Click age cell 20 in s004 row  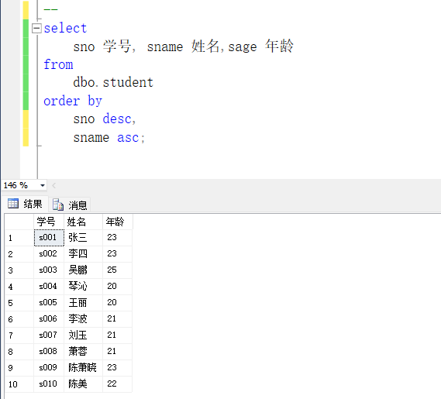(x=117, y=287)
